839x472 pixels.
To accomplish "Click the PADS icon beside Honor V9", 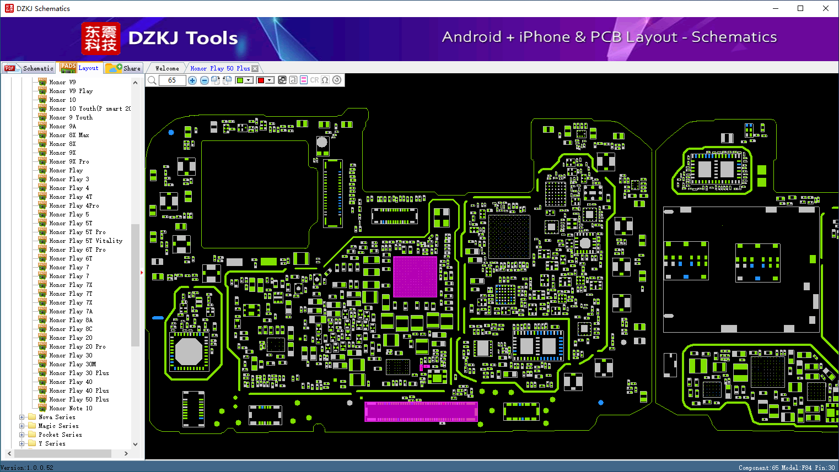I will tap(42, 82).
